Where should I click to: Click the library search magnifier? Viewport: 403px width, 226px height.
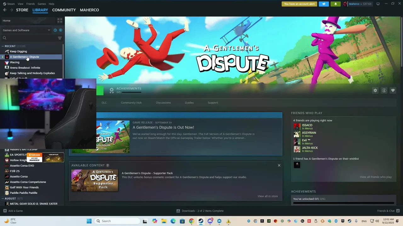4,38
